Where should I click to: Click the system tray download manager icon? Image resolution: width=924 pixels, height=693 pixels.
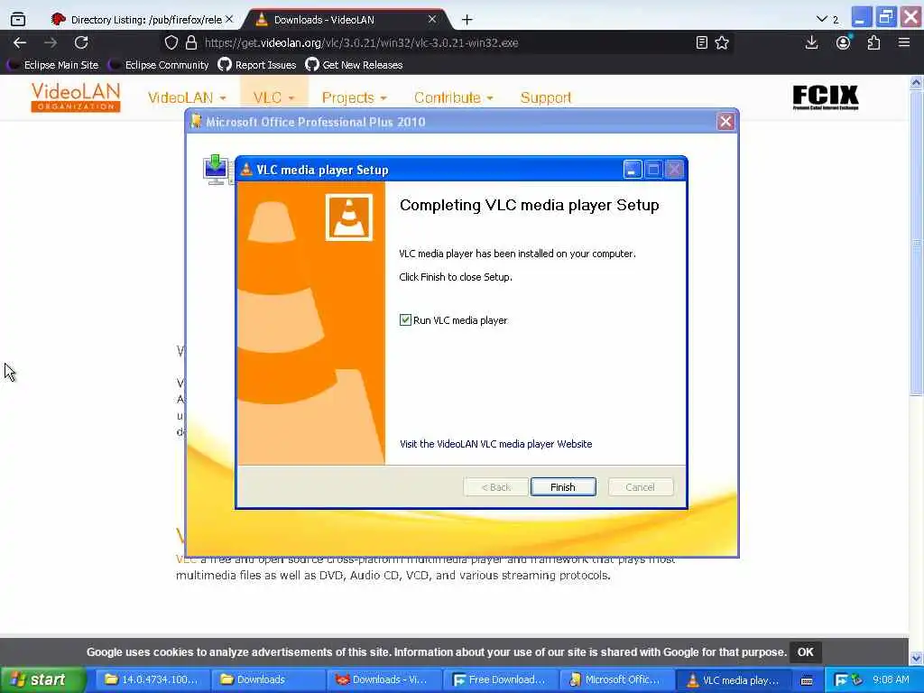click(x=841, y=680)
